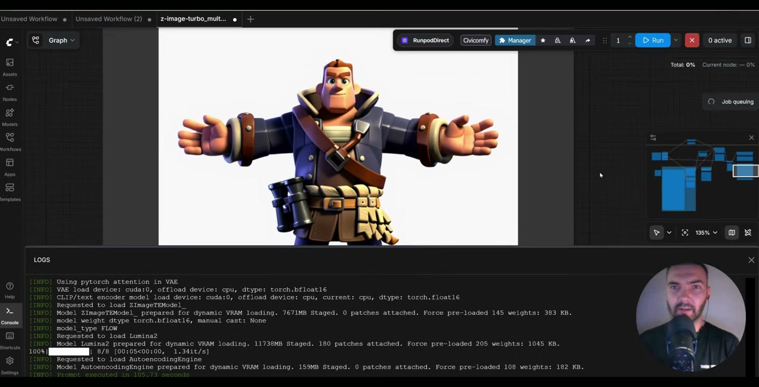Click the first unload-models icon after star
Screen dimensions: 759x387
557,40
